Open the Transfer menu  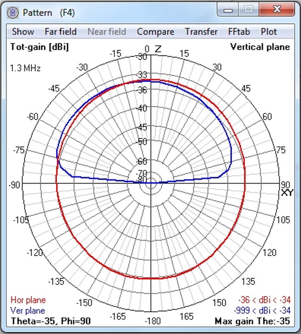pyautogui.click(x=201, y=32)
